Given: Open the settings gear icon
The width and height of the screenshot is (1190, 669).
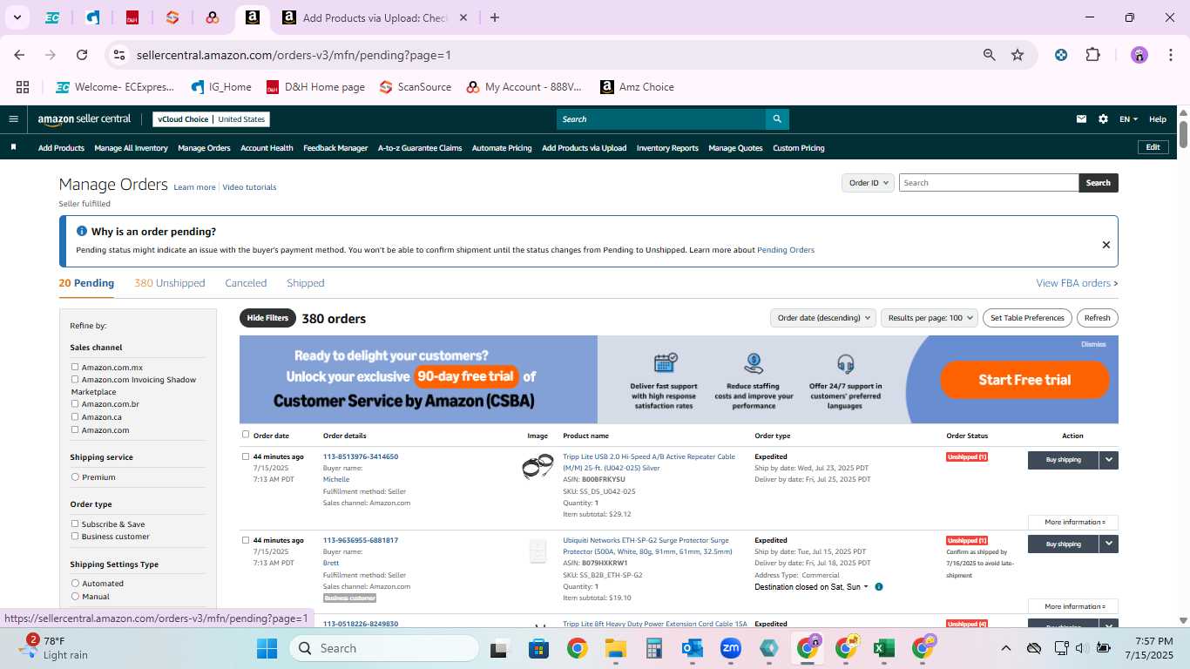Looking at the screenshot, I should [x=1103, y=119].
